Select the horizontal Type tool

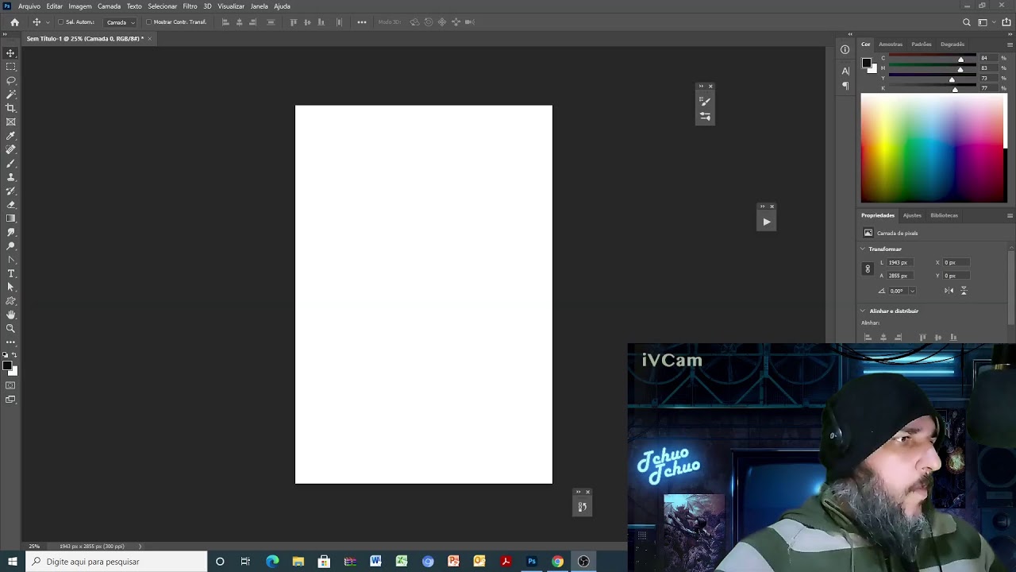(x=11, y=273)
